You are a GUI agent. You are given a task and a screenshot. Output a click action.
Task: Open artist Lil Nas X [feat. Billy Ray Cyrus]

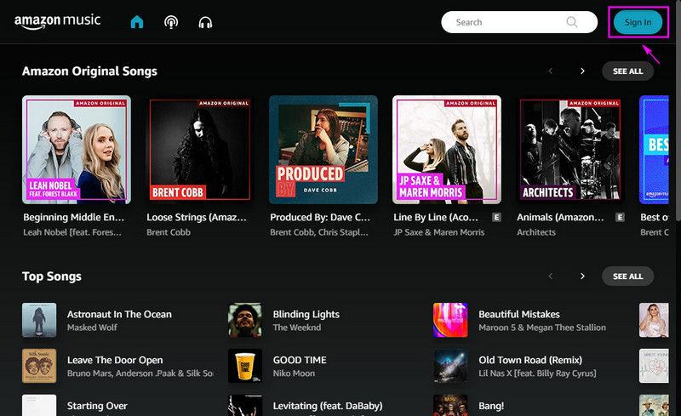(537, 373)
